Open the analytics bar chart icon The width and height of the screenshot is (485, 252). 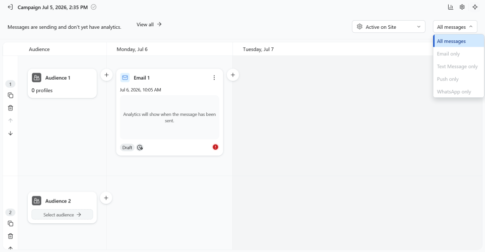coord(451,7)
